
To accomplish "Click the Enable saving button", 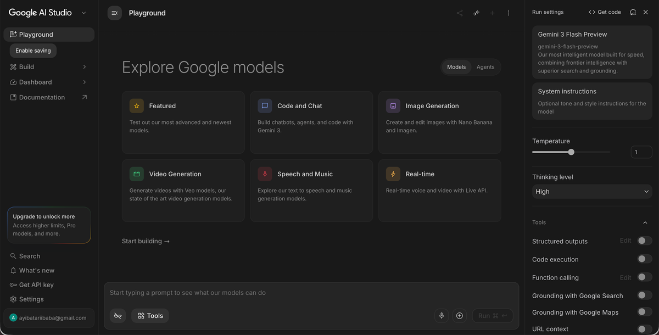I will 33,51.
